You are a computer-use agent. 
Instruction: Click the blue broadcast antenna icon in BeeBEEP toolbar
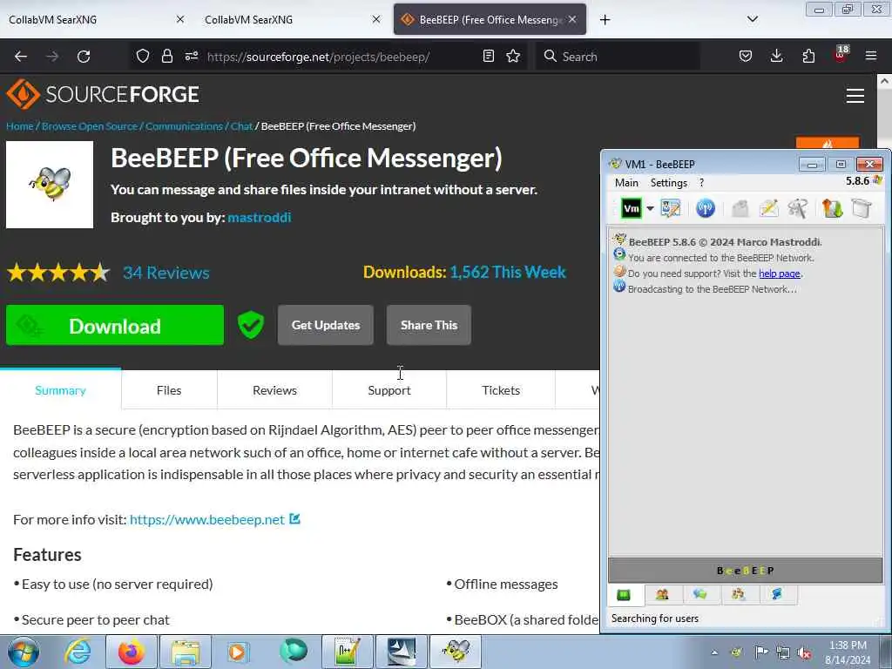click(706, 209)
